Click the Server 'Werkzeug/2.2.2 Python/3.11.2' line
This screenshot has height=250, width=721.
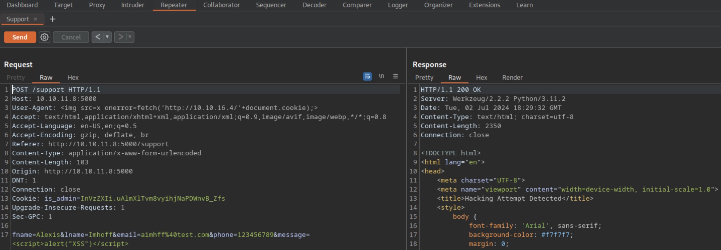pyautogui.click(x=493, y=99)
